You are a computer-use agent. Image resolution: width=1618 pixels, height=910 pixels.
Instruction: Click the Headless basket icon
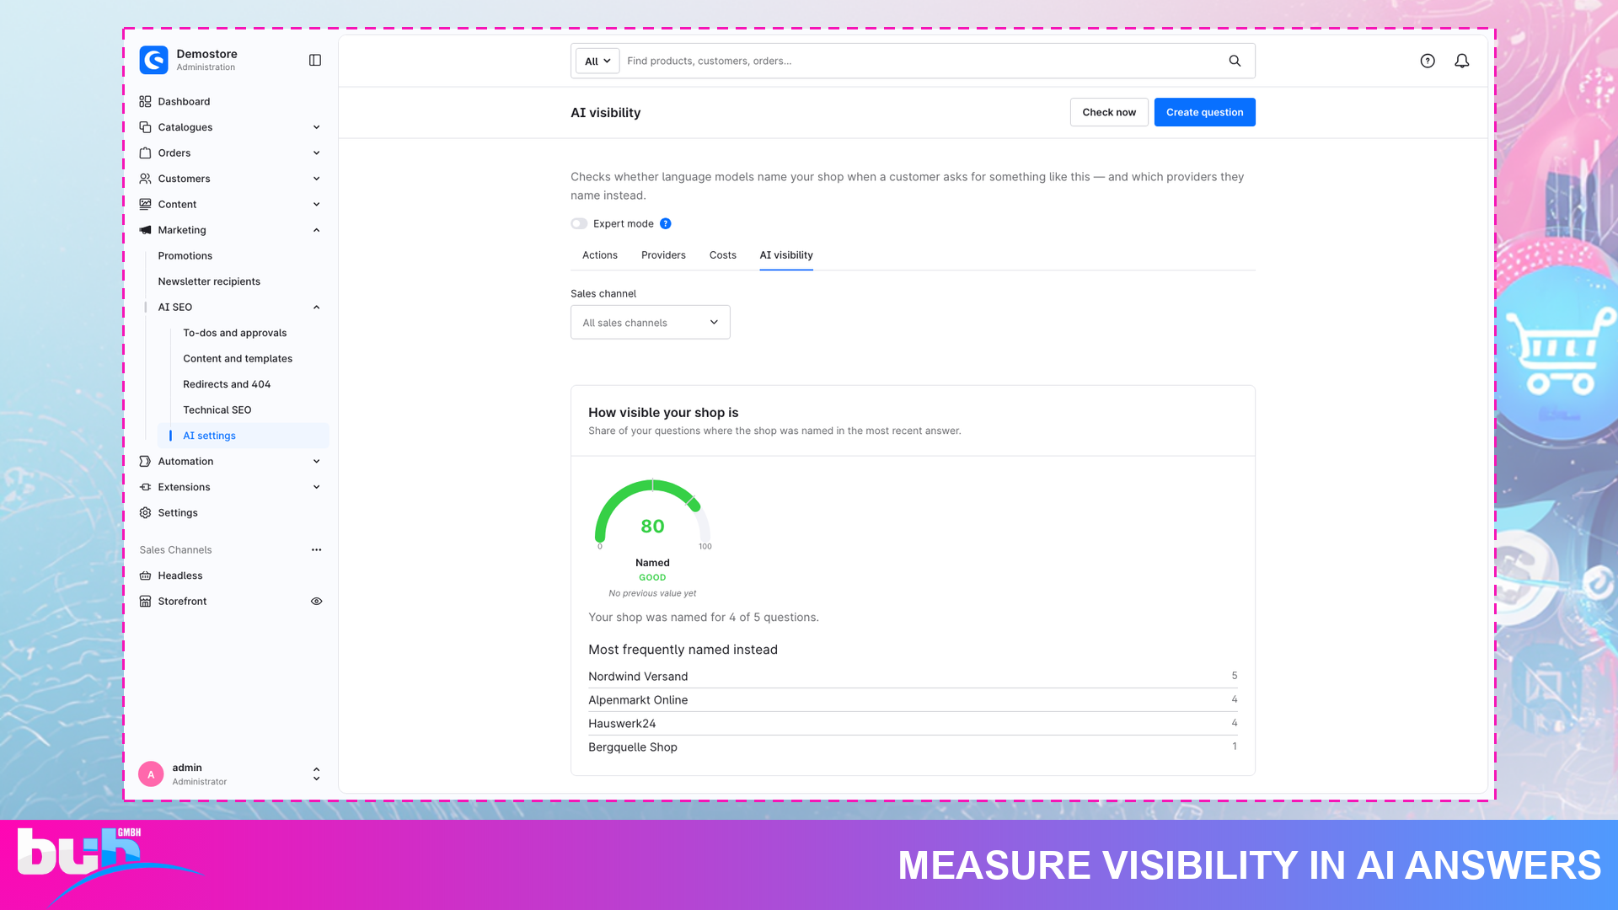[145, 575]
